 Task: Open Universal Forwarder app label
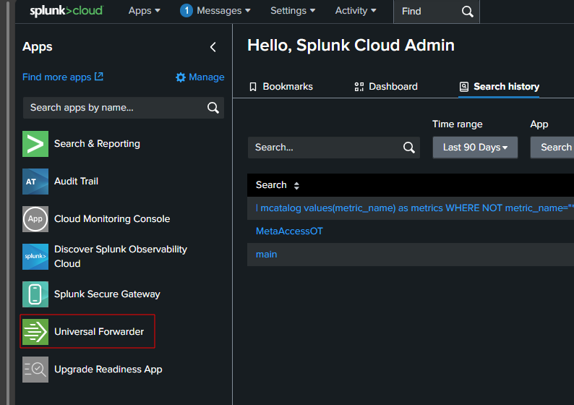(x=99, y=332)
